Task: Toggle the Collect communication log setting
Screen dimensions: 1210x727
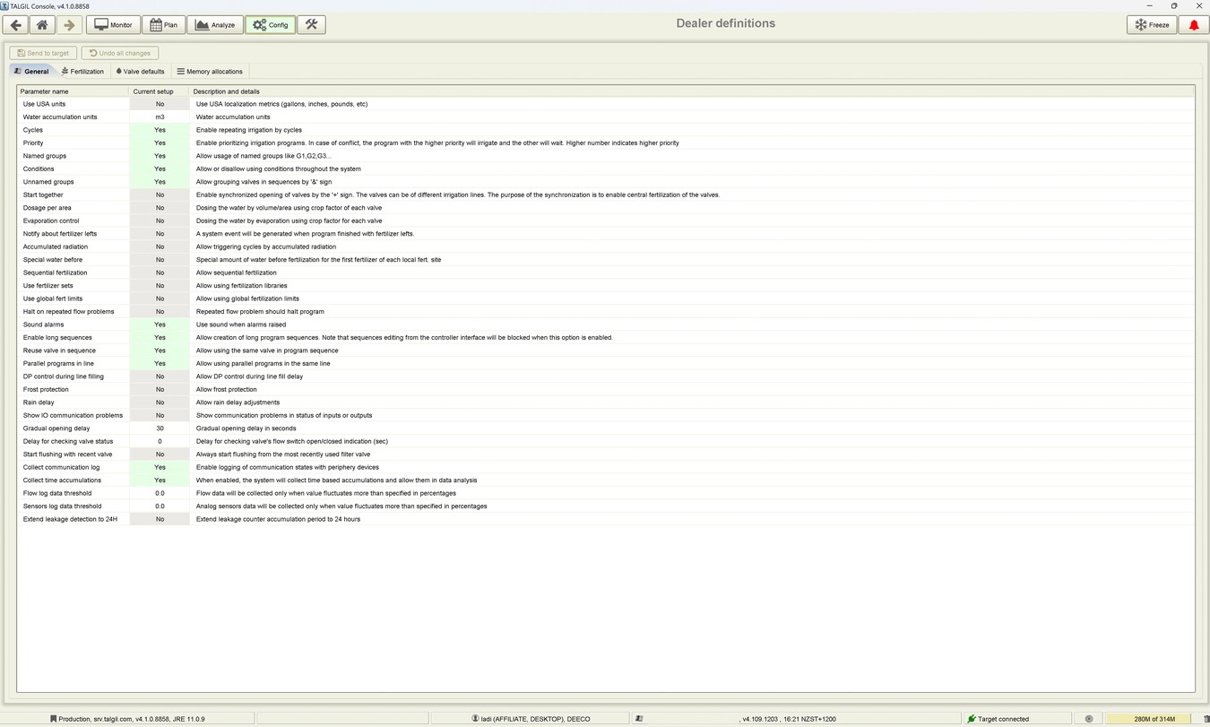Action: (x=160, y=467)
